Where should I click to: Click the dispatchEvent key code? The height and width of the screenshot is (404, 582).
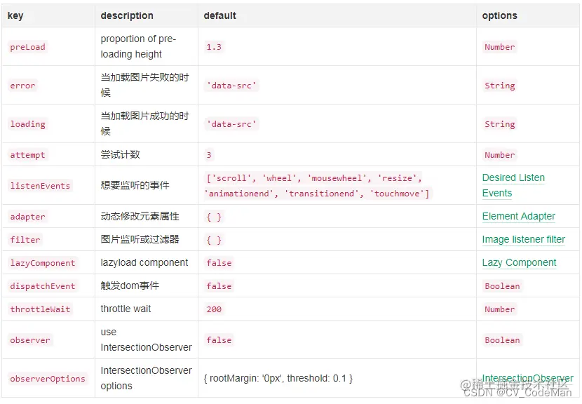(x=43, y=286)
